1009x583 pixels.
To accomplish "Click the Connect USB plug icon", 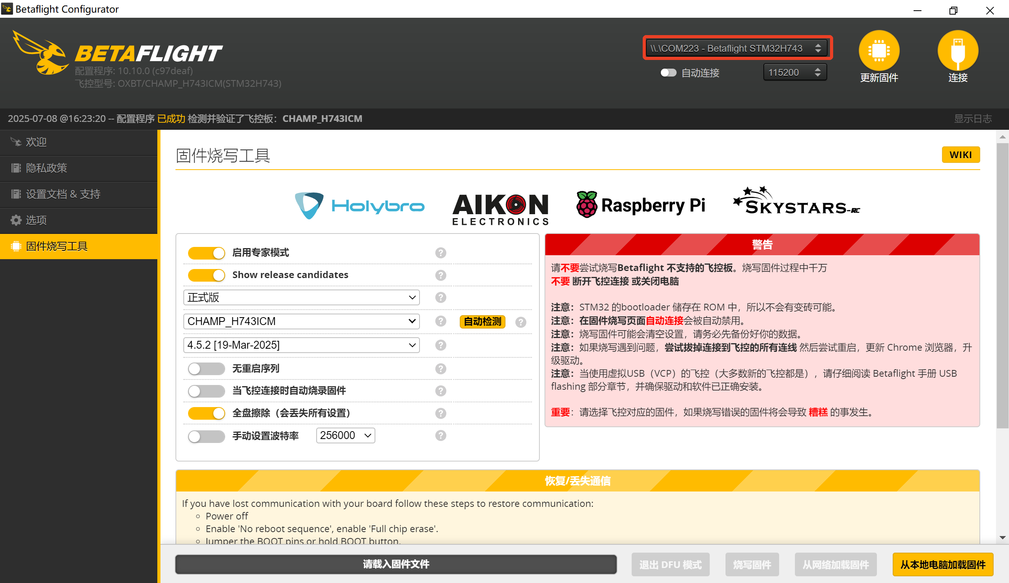I will [x=957, y=51].
